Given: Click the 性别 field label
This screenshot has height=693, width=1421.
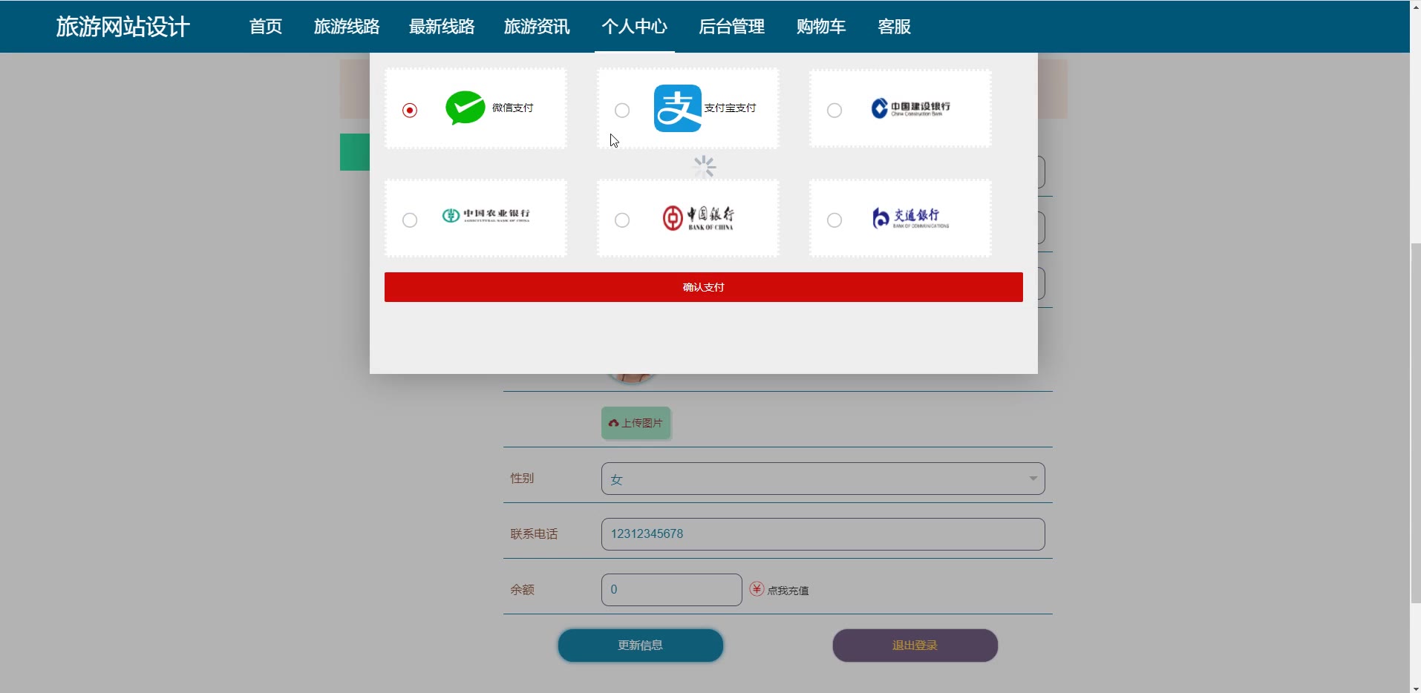Looking at the screenshot, I should [x=522, y=479].
